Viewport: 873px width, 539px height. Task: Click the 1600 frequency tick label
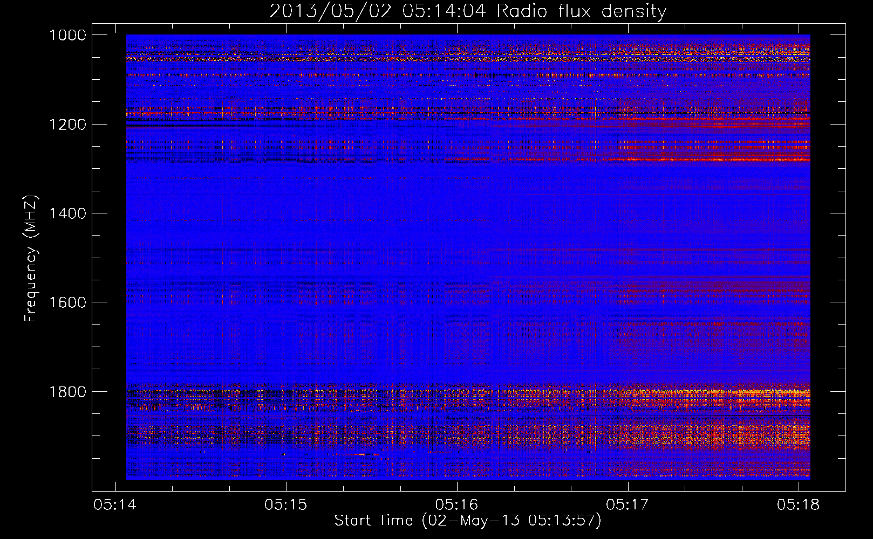(x=68, y=302)
